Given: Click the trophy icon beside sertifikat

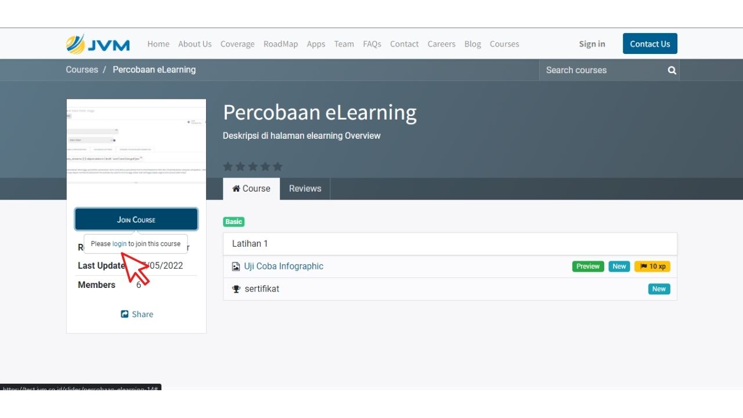Looking at the screenshot, I should 236,289.
